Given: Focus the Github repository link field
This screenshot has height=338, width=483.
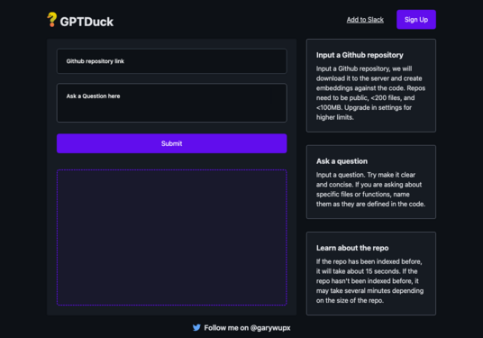Looking at the screenshot, I should coord(171,61).
